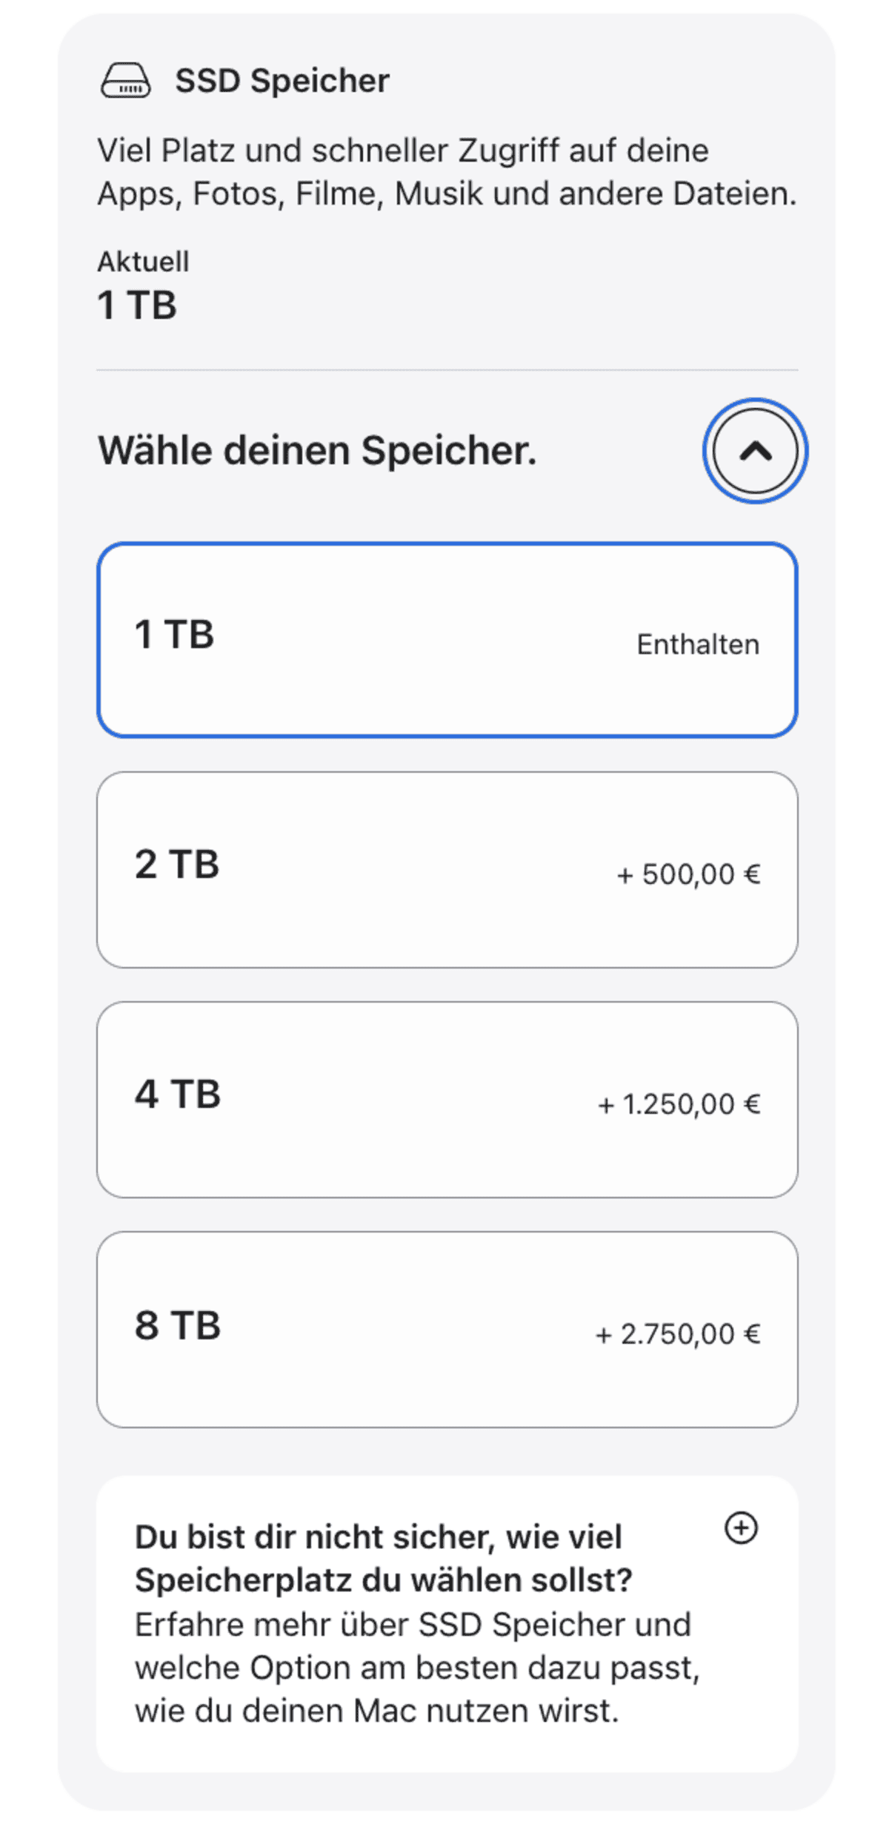The image size is (889, 1848).
Task: Click the "Viel Platz und schneller Zugriff" line
Action: (403, 151)
